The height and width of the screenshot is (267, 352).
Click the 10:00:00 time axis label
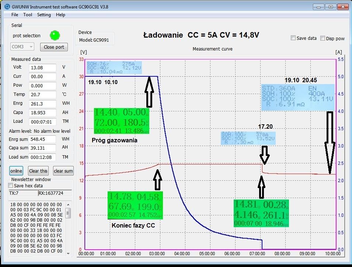333,254
